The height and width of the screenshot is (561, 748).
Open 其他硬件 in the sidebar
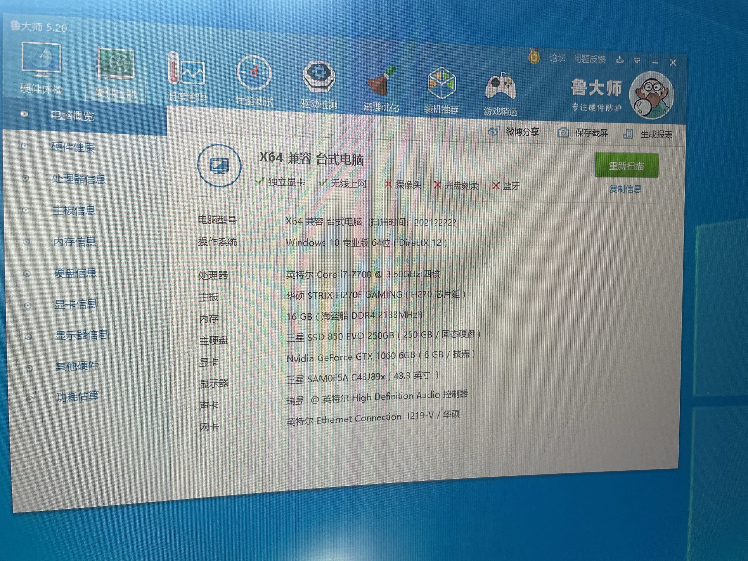click(77, 366)
